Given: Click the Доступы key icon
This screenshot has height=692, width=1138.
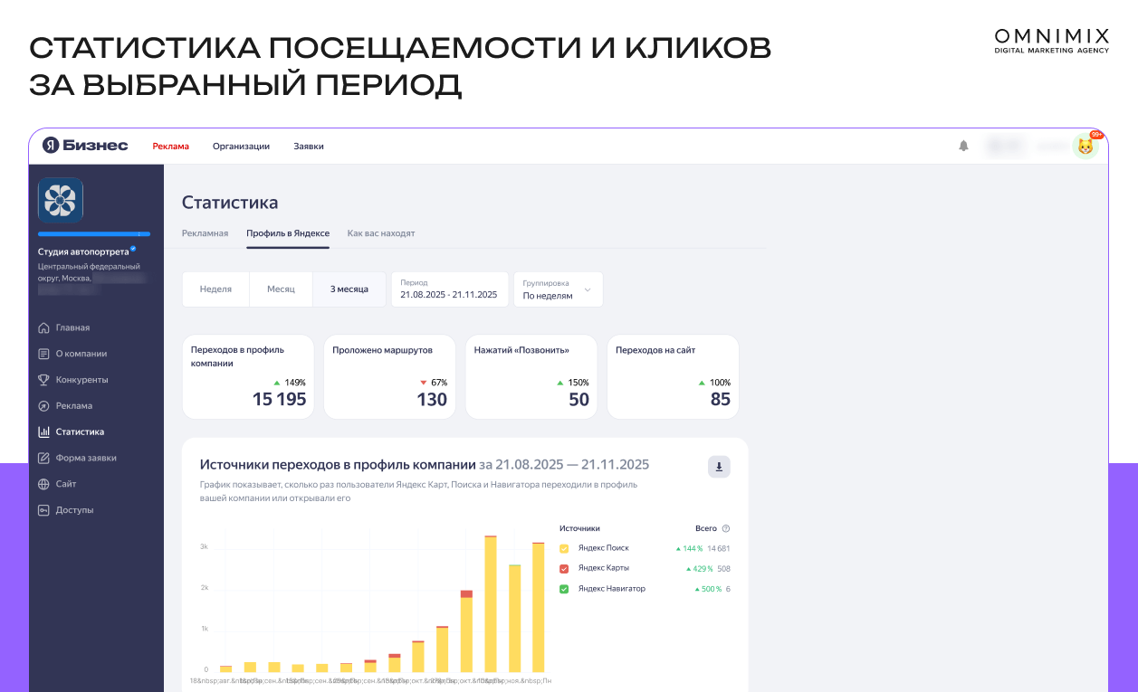Looking at the screenshot, I should point(43,510).
